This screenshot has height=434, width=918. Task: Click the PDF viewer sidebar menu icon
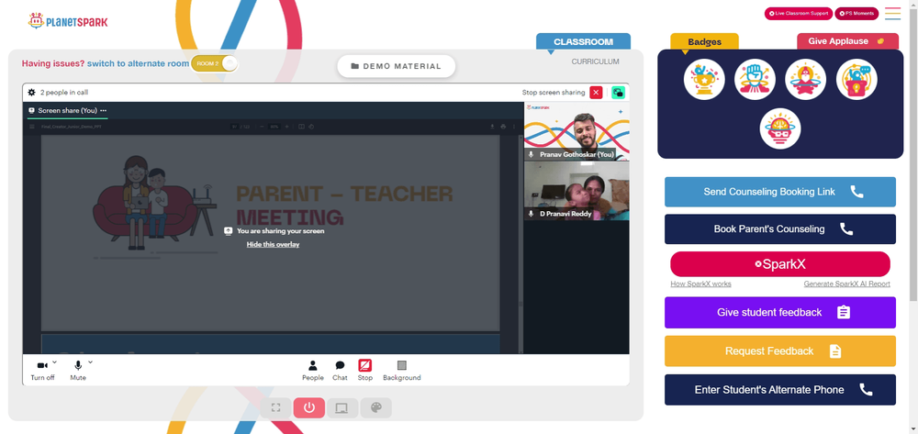tap(32, 127)
